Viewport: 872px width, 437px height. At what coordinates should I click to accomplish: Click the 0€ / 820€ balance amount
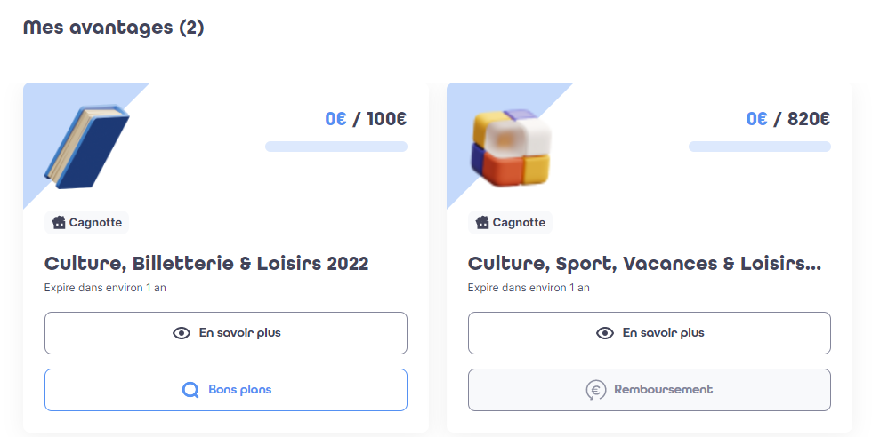coord(788,119)
